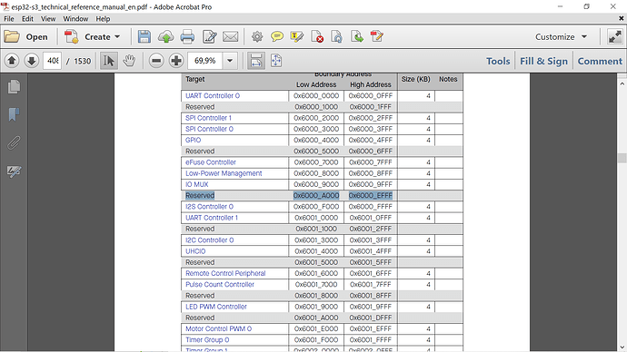
Task: Click the delete page icon
Action: (x=317, y=36)
